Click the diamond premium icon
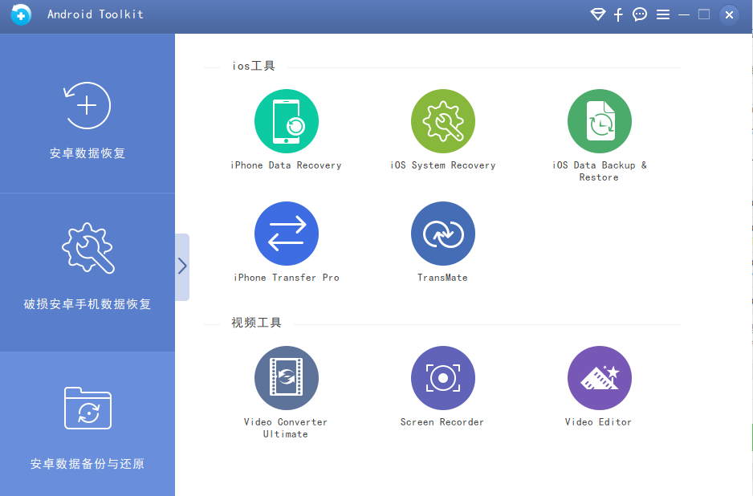Viewport: 753px width, 496px height. click(597, 14)
